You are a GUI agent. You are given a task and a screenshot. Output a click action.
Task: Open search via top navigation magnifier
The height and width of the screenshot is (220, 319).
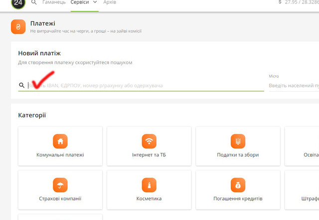tap(34, 2)
